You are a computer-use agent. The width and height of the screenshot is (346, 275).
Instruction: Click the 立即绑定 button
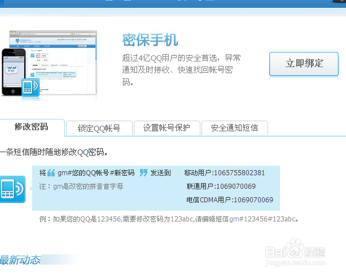pyautogui.click(x=304, y=64)
